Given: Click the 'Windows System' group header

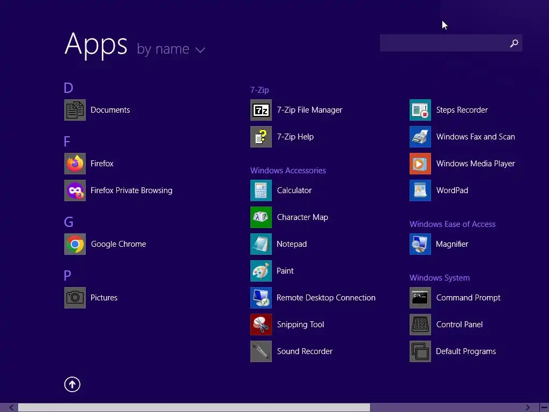Looking at the screenshot, I should [440, 278].
